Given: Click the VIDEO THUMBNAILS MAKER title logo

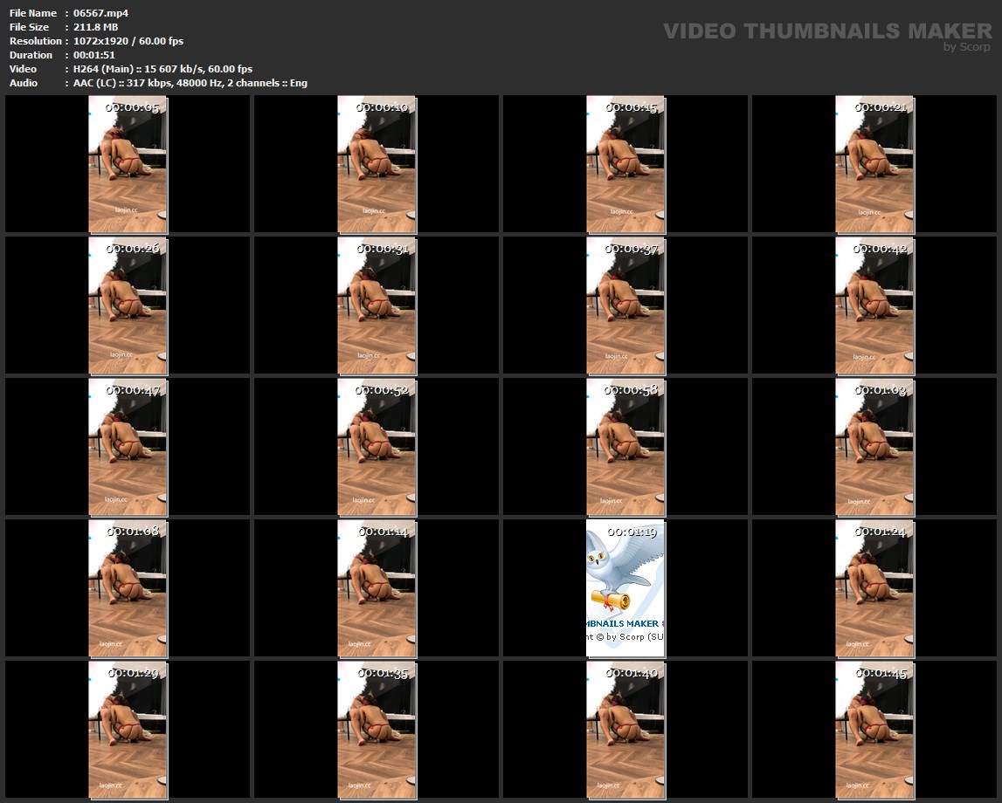Looking at the screenshot, I should point(826,31).
